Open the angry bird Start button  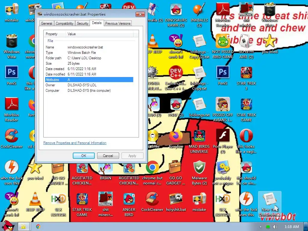click(x=8, y=226)
